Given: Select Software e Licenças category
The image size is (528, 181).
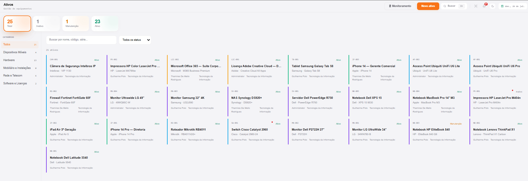Looking at the screenshot, I should (x=20, y=83).
